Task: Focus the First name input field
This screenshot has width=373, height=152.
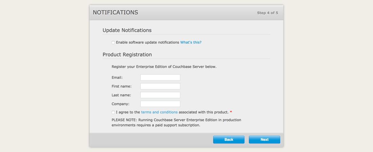Action: pos(160,86)
